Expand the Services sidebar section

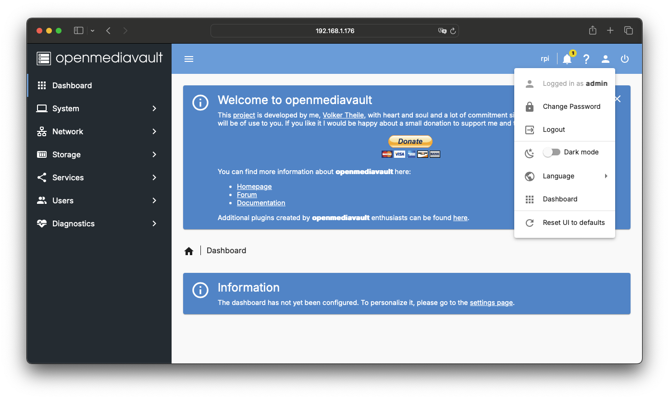coord(99,177)
